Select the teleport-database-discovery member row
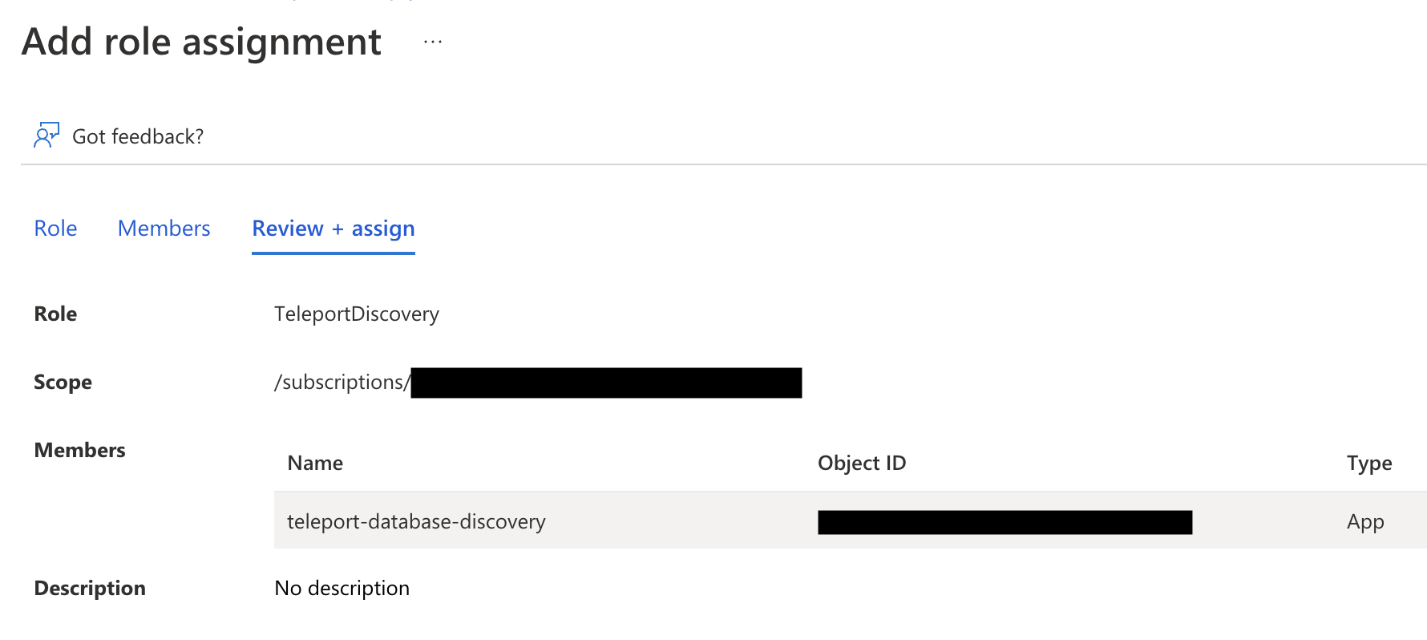The width and height of the screenshot is (1427, 640). 416,522
